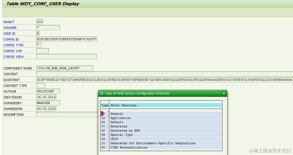Click the CONFIG ID blue label
293x155 pixels.
point(11,39)
